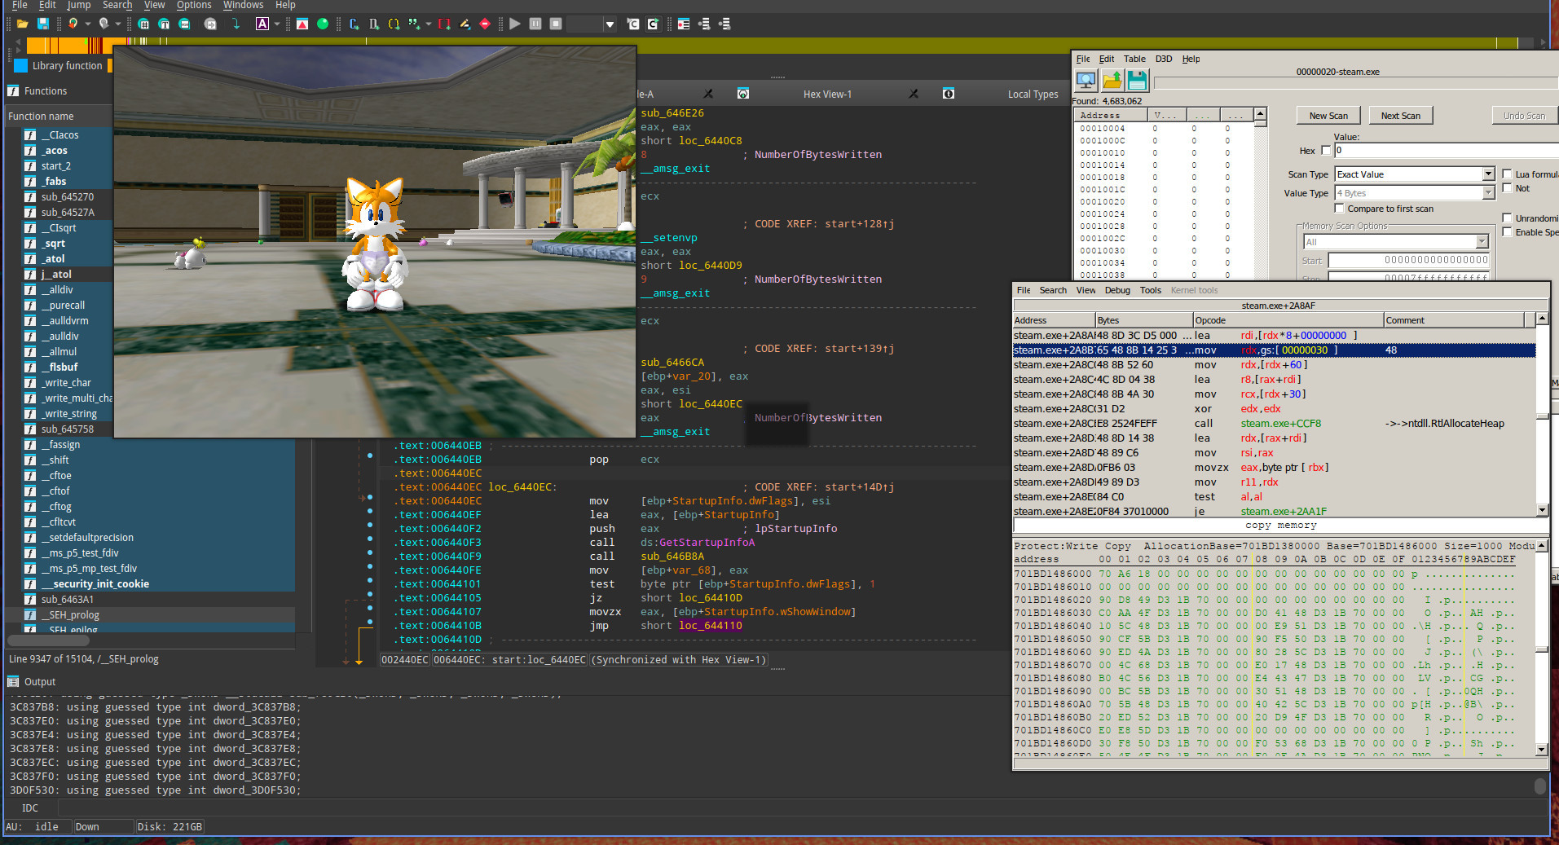
Task: Select the RtlAllocateHeap call disassembly row
Action: 1274,423
